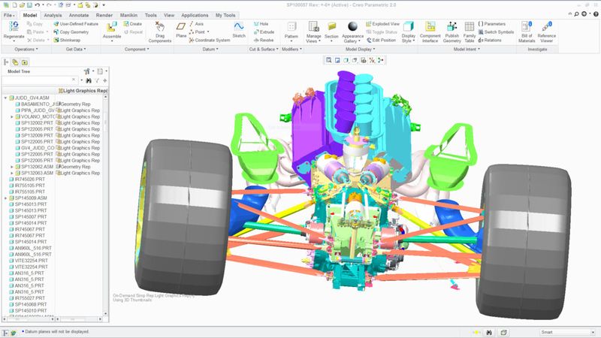Switch to the Manikin tab
This screenshot has width=601, height=338.
point(128,15)
